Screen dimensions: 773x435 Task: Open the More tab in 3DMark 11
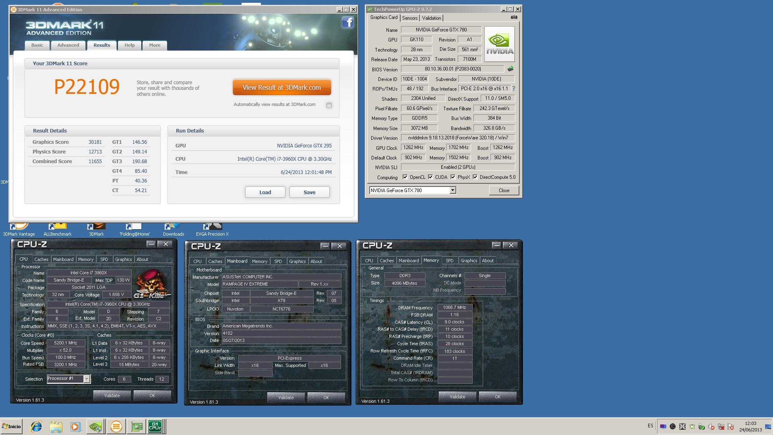[155, 45]
